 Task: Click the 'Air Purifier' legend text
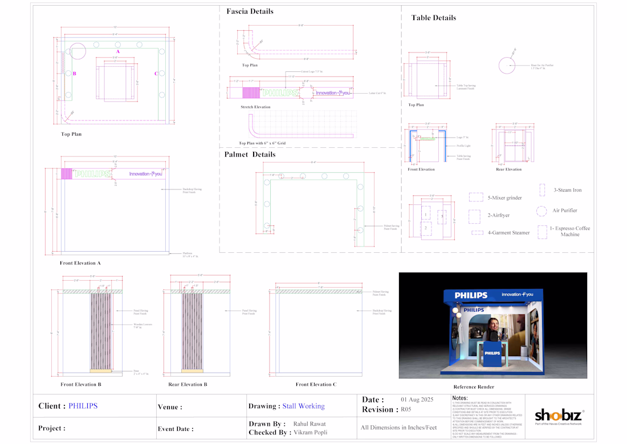(565, 211)
